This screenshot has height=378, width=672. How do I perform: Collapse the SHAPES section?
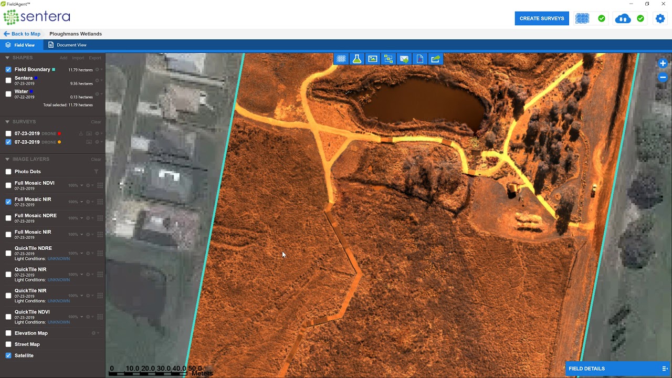coord(7,58)
